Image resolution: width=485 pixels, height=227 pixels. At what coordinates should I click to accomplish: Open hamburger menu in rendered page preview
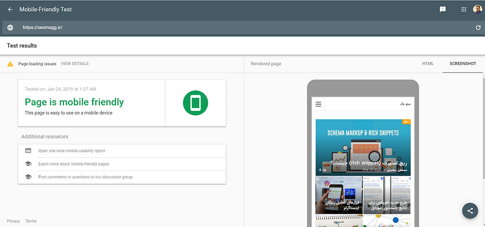pyautogui.click(x=319, y=104)
